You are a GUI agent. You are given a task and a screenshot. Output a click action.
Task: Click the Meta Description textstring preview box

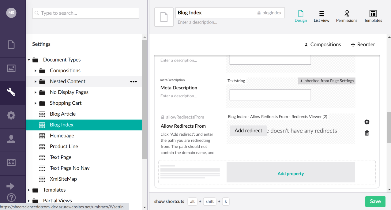270,95
